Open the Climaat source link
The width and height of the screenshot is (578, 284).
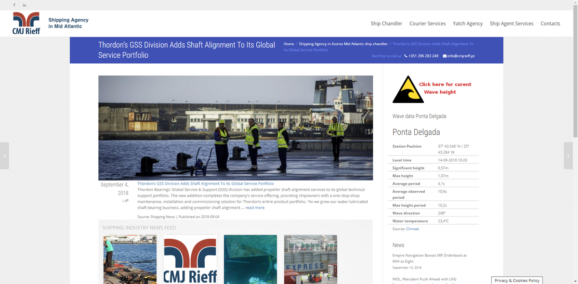tap(413, 229)
